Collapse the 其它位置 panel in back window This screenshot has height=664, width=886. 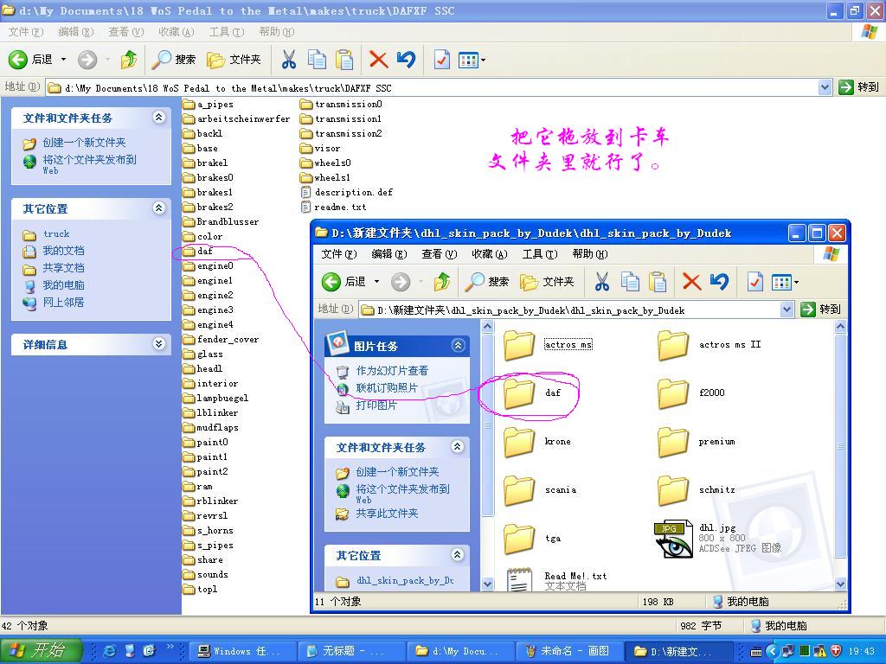(158, 208)
